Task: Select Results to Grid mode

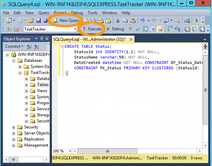Action: coord(194,29)
